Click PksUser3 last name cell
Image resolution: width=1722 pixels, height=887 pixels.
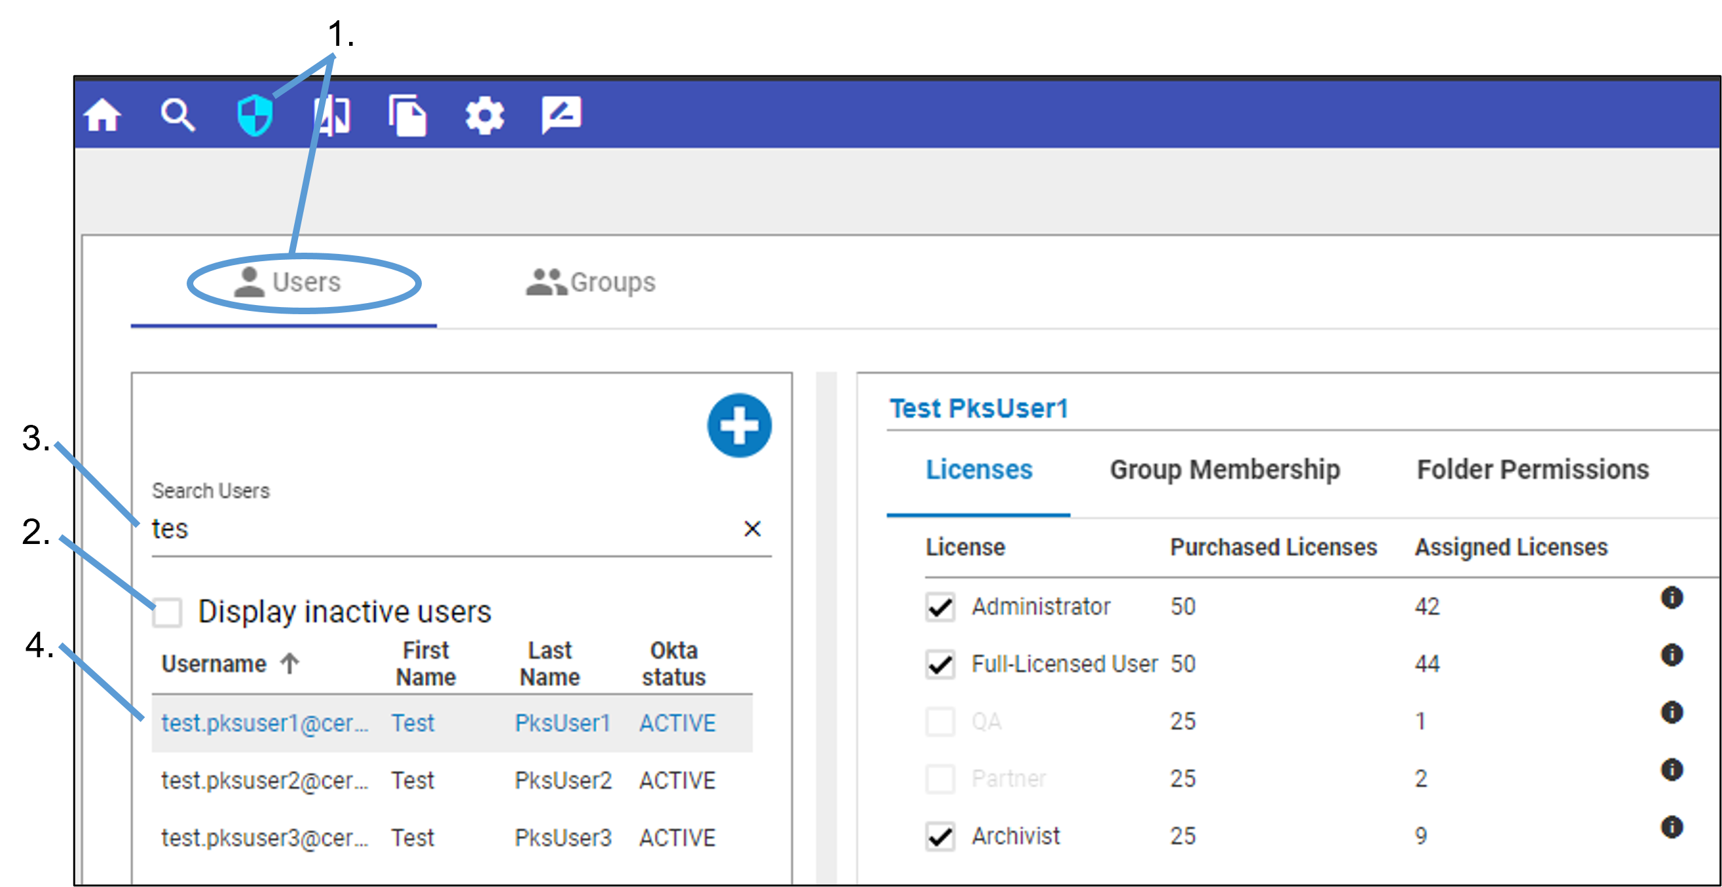pos(563,839)
